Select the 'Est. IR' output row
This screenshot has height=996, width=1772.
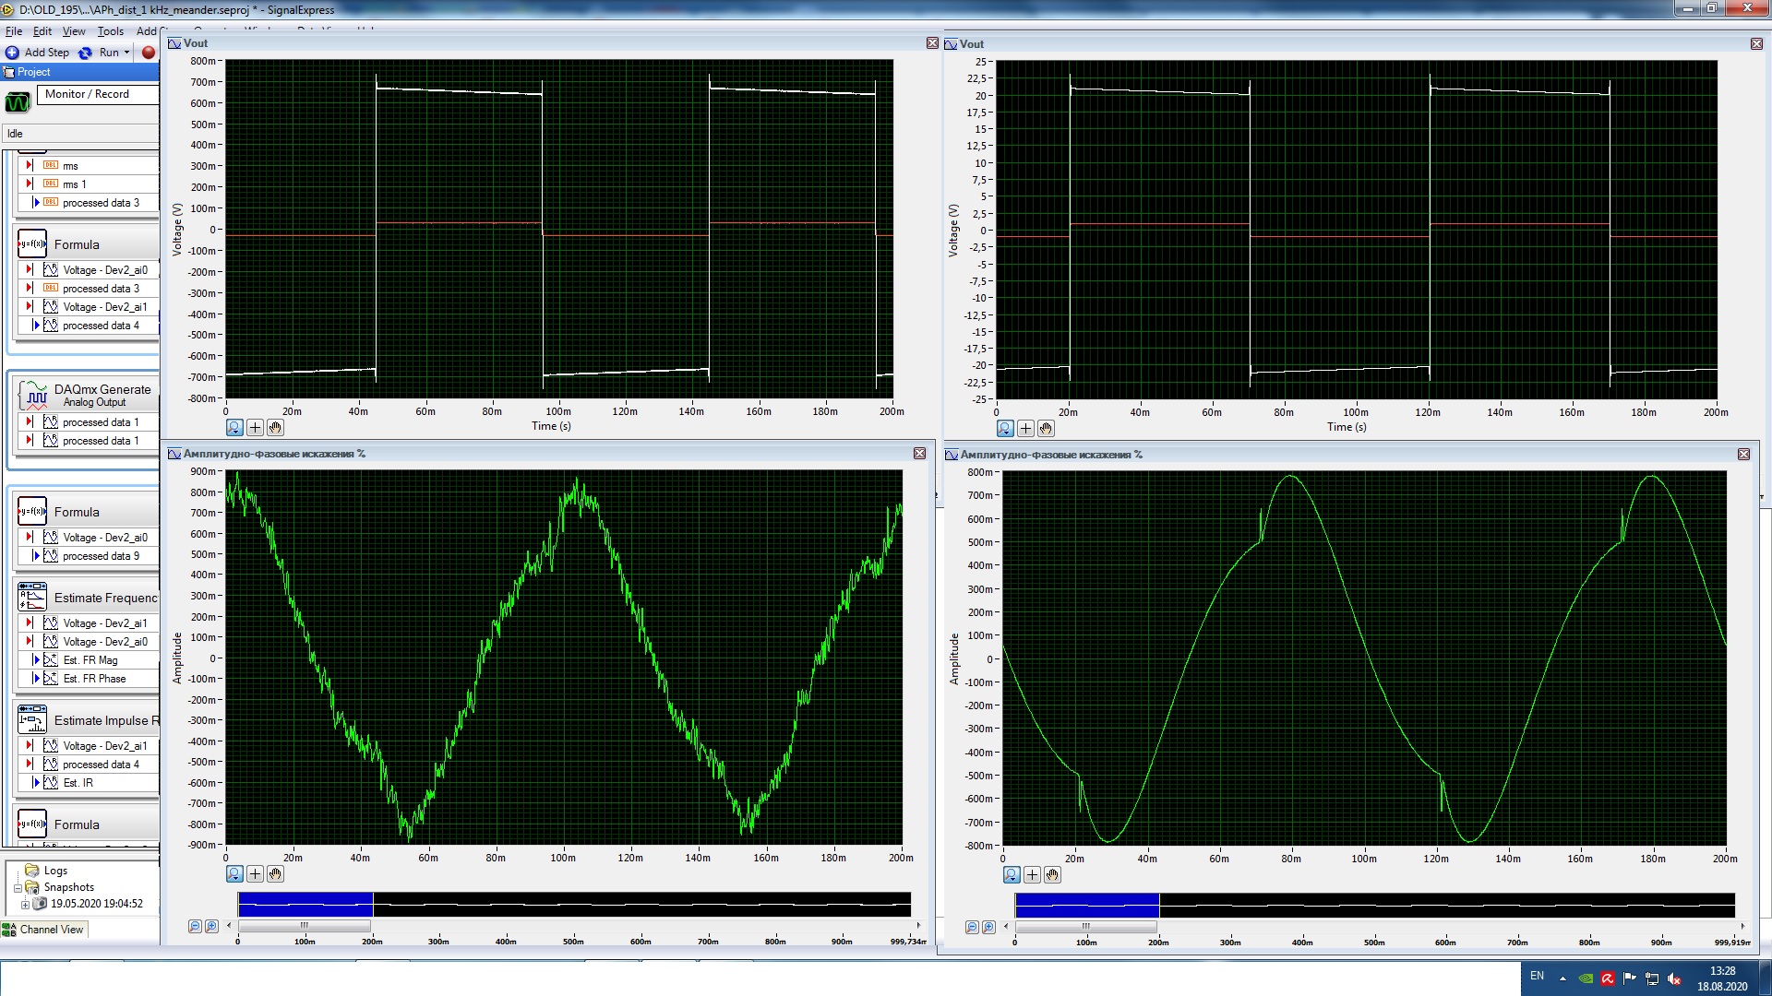pos(89,783)
